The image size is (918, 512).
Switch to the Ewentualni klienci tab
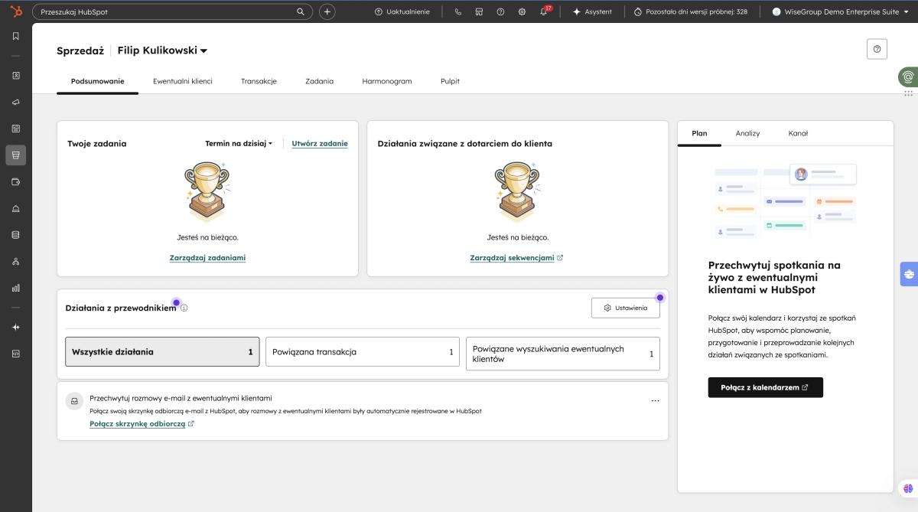coord(183,81)
